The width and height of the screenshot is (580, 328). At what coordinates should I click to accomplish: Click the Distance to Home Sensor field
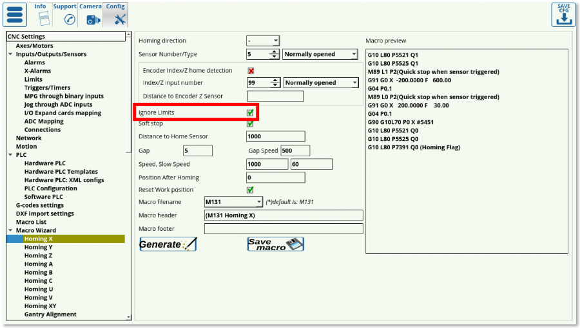275,136
